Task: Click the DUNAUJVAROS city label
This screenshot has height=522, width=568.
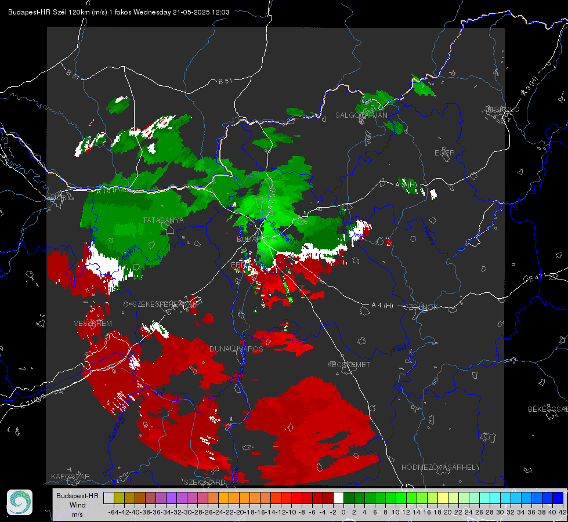Action: coord(236,349)
